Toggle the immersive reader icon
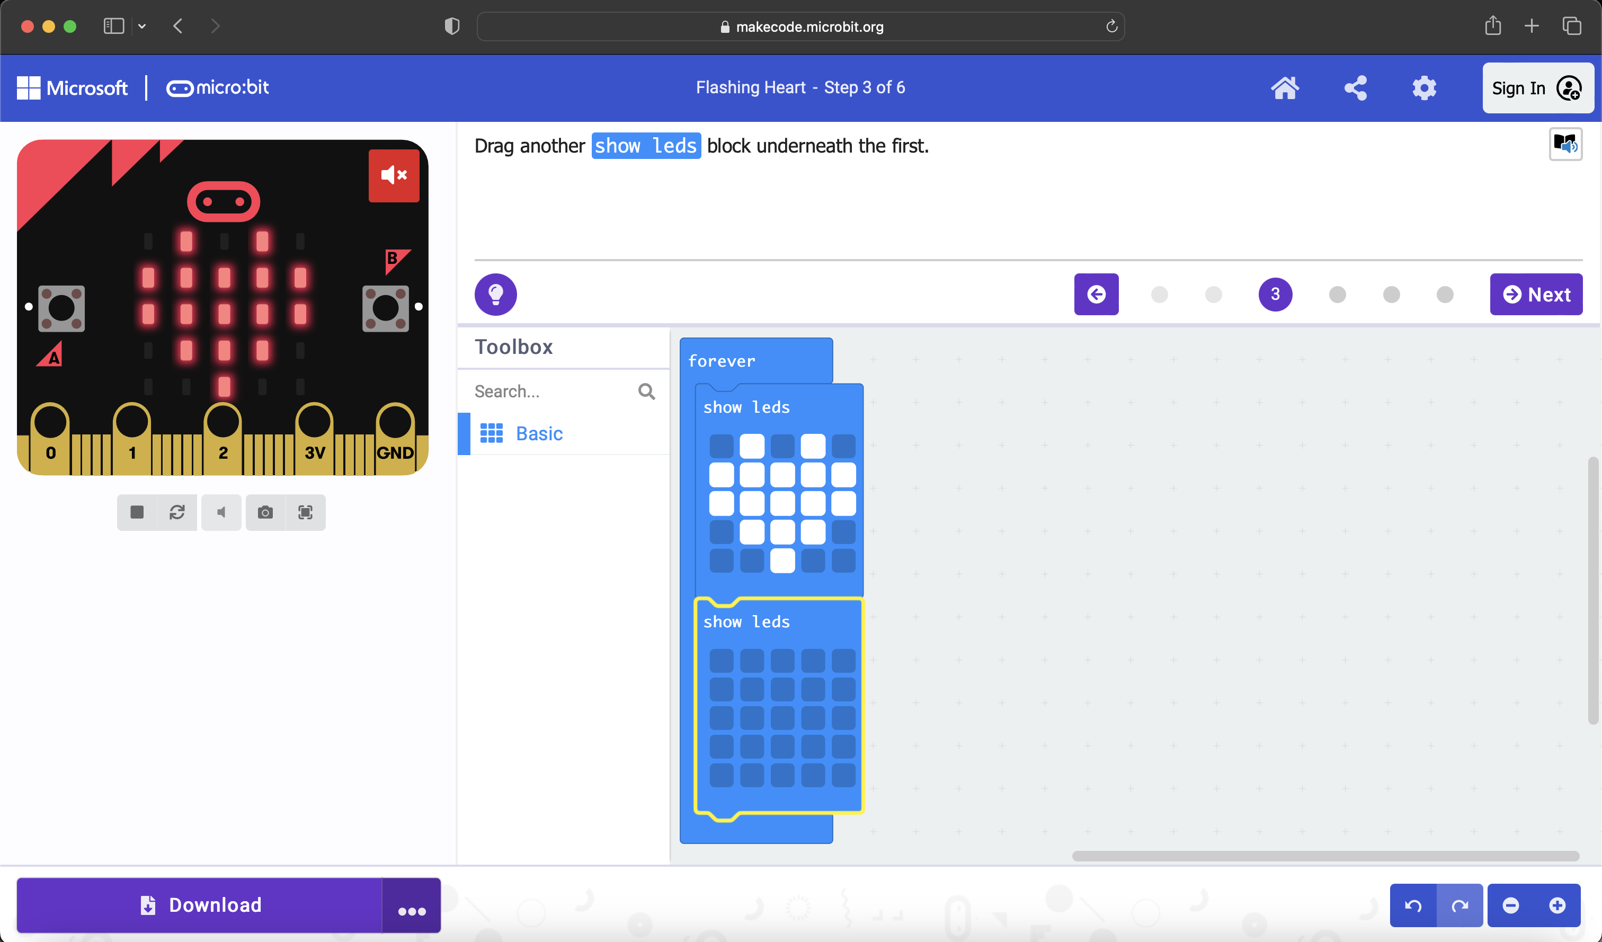 point(1565,144)
